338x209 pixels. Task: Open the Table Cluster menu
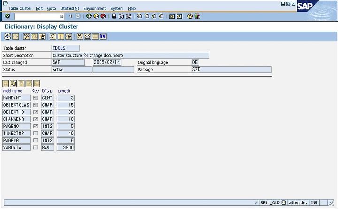[20, 8]
